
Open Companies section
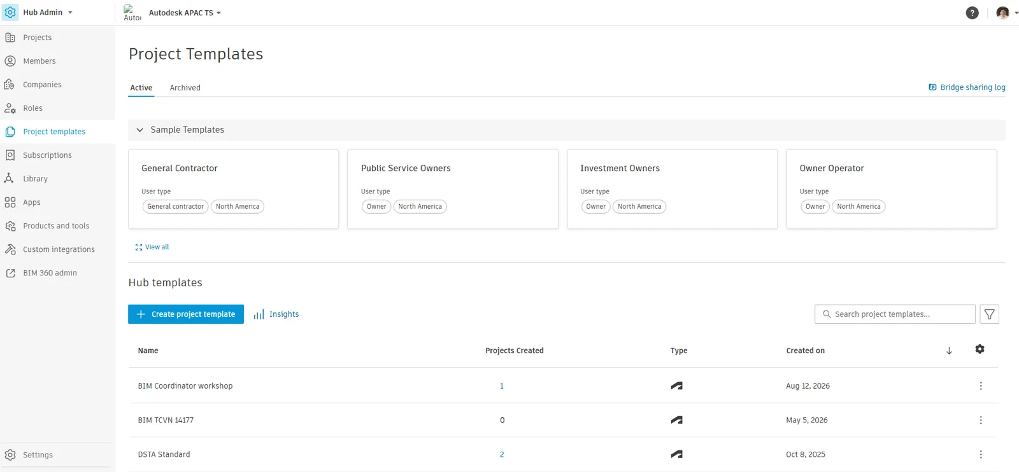tap(42, 85)
